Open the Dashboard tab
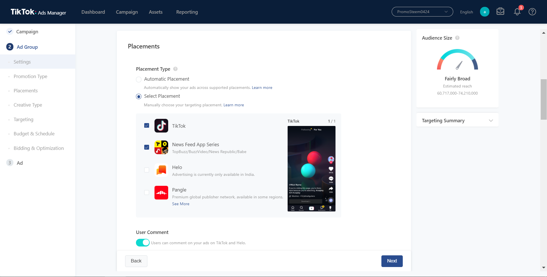547x277 pixels. (93, 12)
